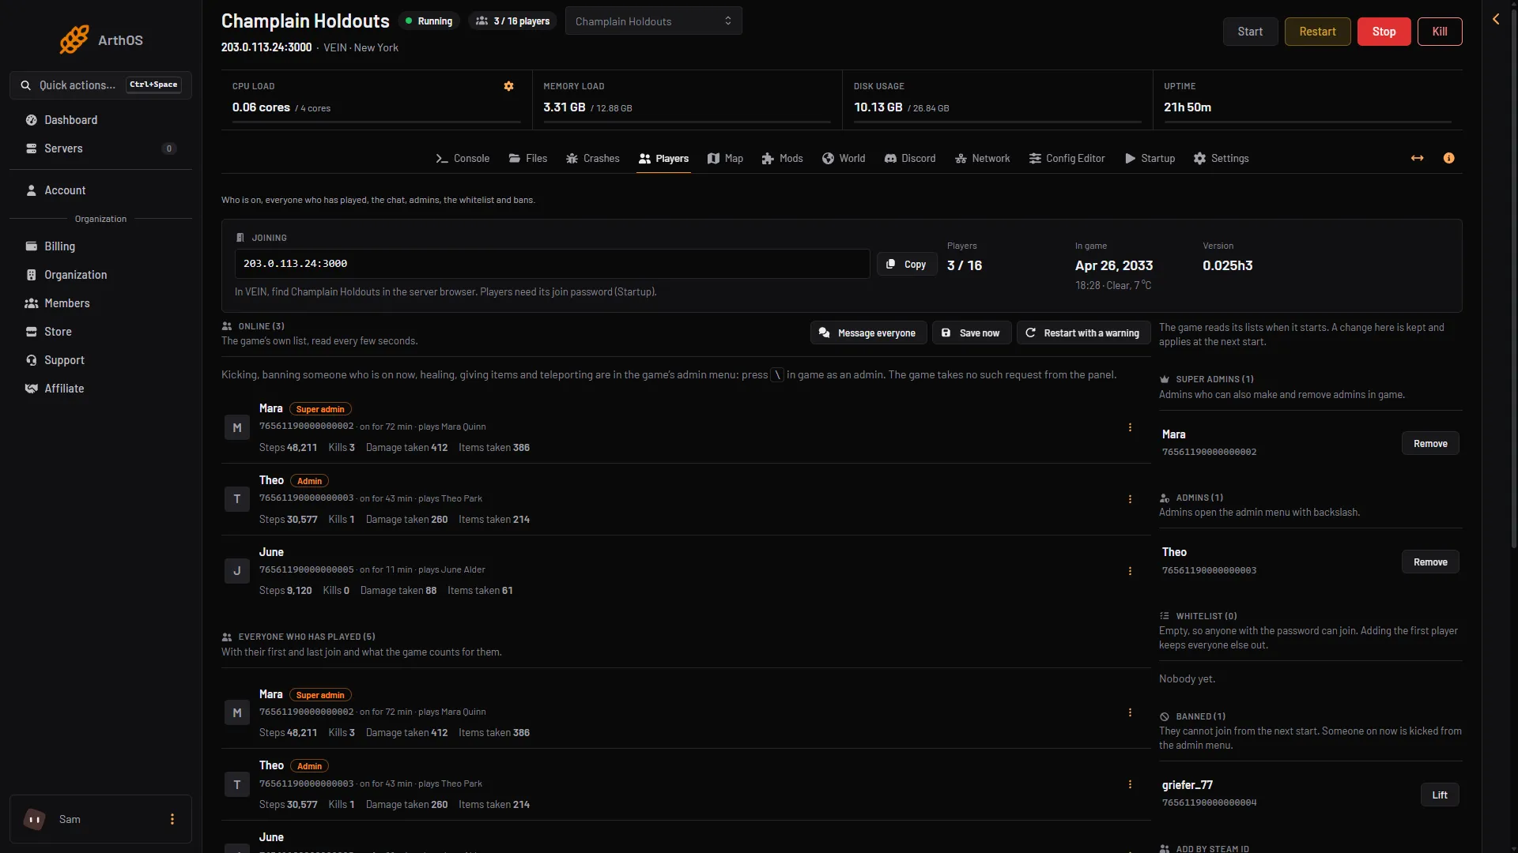Click the Kill button

(x=1440, y=32)
